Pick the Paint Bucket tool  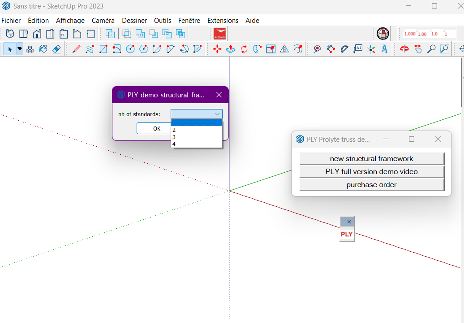43,49
